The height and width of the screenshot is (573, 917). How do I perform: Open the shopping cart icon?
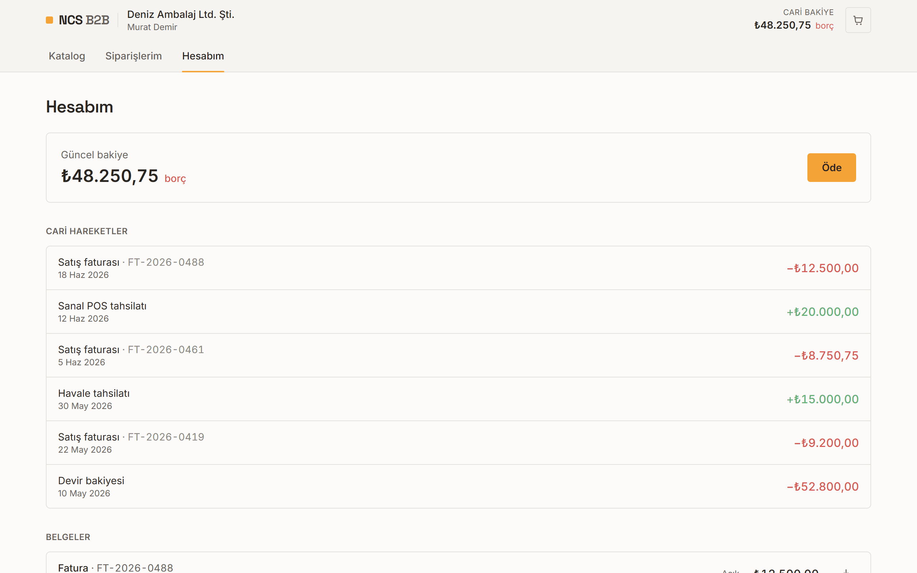(x=858, y=20)
